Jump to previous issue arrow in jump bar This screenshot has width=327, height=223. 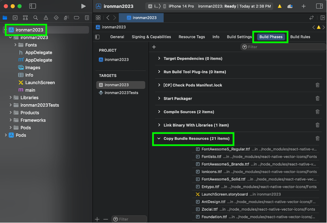click(313, 27)
